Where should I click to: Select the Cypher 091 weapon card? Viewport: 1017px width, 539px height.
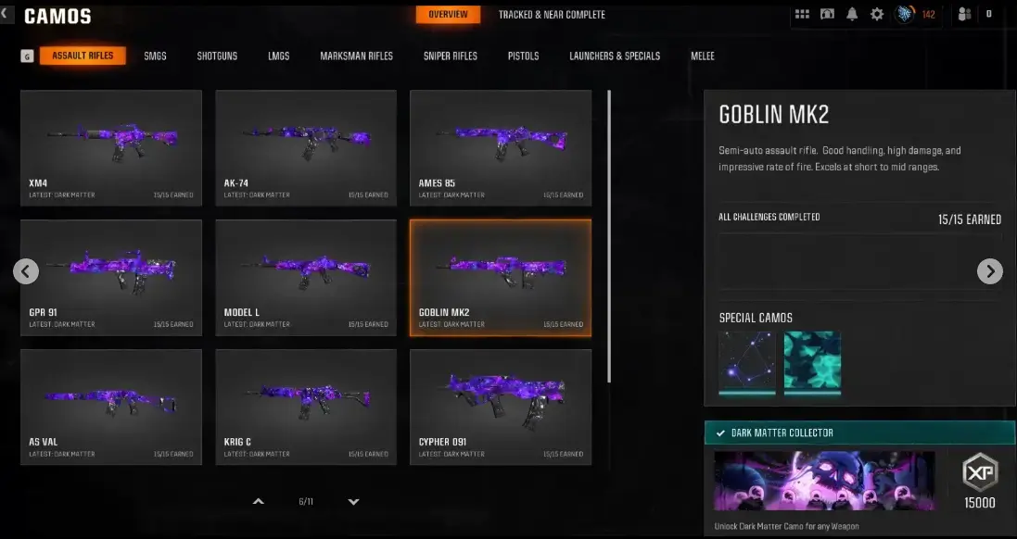point(501,407)
